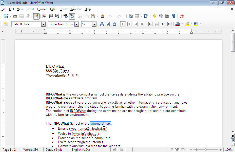Click Page 1 / 2 status field
This screenshot has height=152, width=235.
[9, 150]
